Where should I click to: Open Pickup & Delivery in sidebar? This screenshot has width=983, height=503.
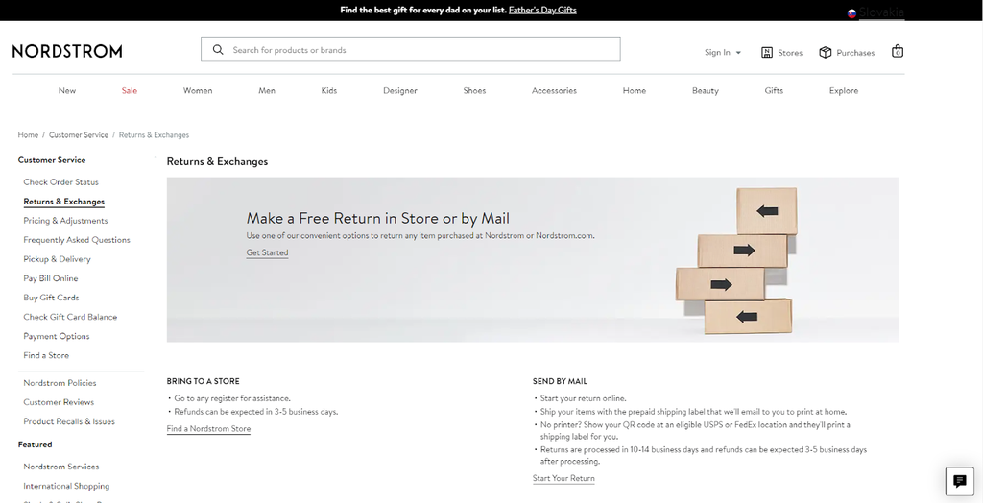pyautogui.click(x=57, y=259)
